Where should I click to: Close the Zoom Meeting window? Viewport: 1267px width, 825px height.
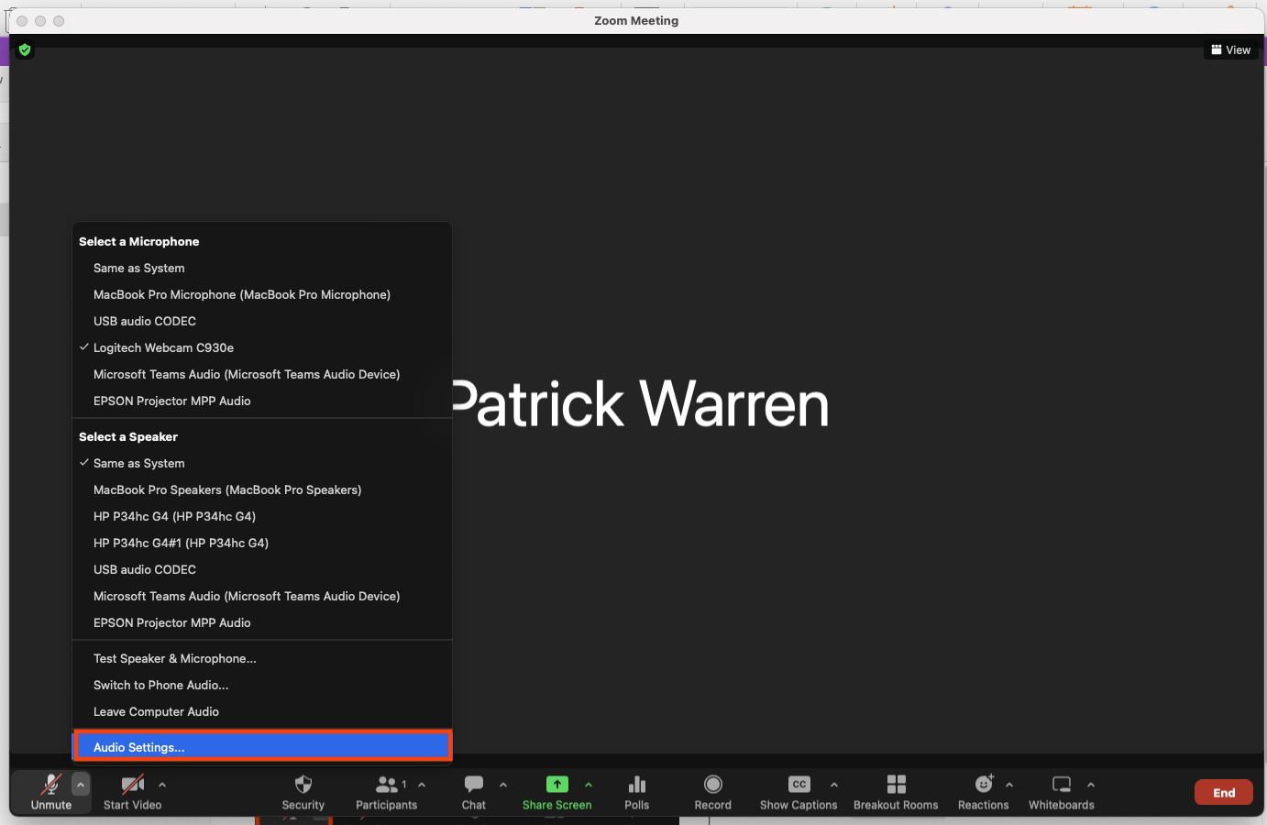click(x=22, y=21)
